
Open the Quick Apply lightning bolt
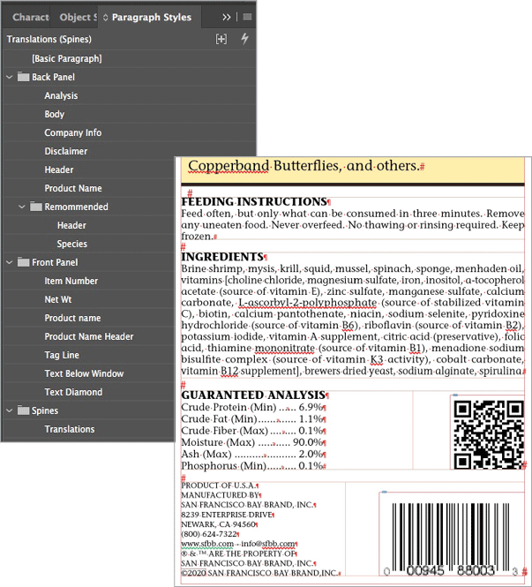[244, 39]
